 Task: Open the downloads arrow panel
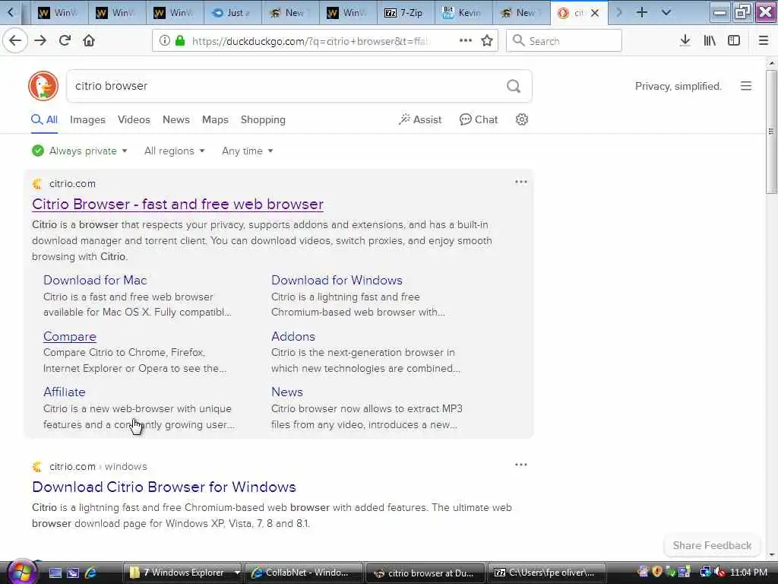[685, 41]
